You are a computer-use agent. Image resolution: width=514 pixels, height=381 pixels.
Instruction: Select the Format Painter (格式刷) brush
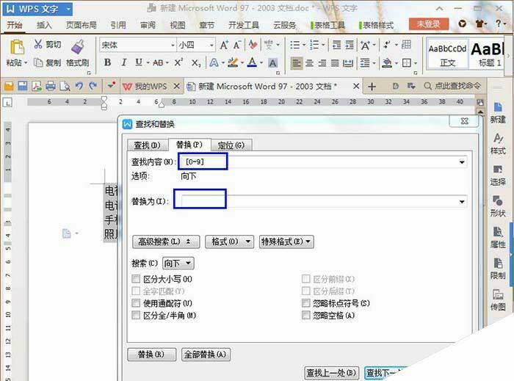coord(78,47)
